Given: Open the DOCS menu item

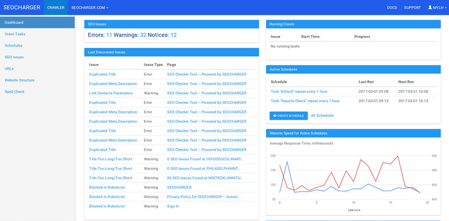Looking at the screenshot, I should coord(392,7).
